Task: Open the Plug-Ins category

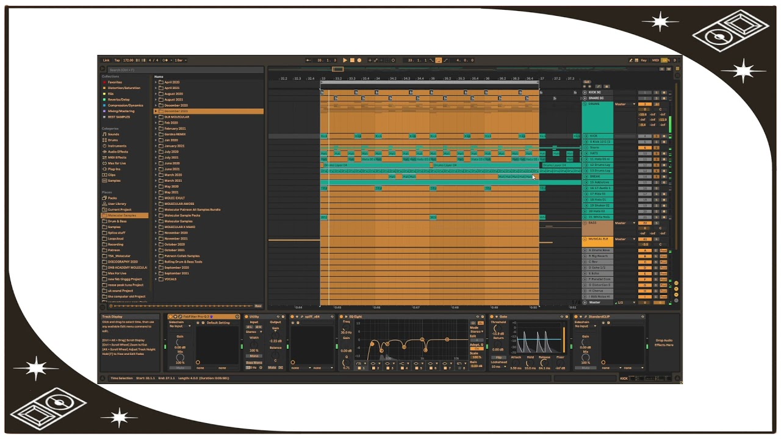Action: click(x=114, y=169)
